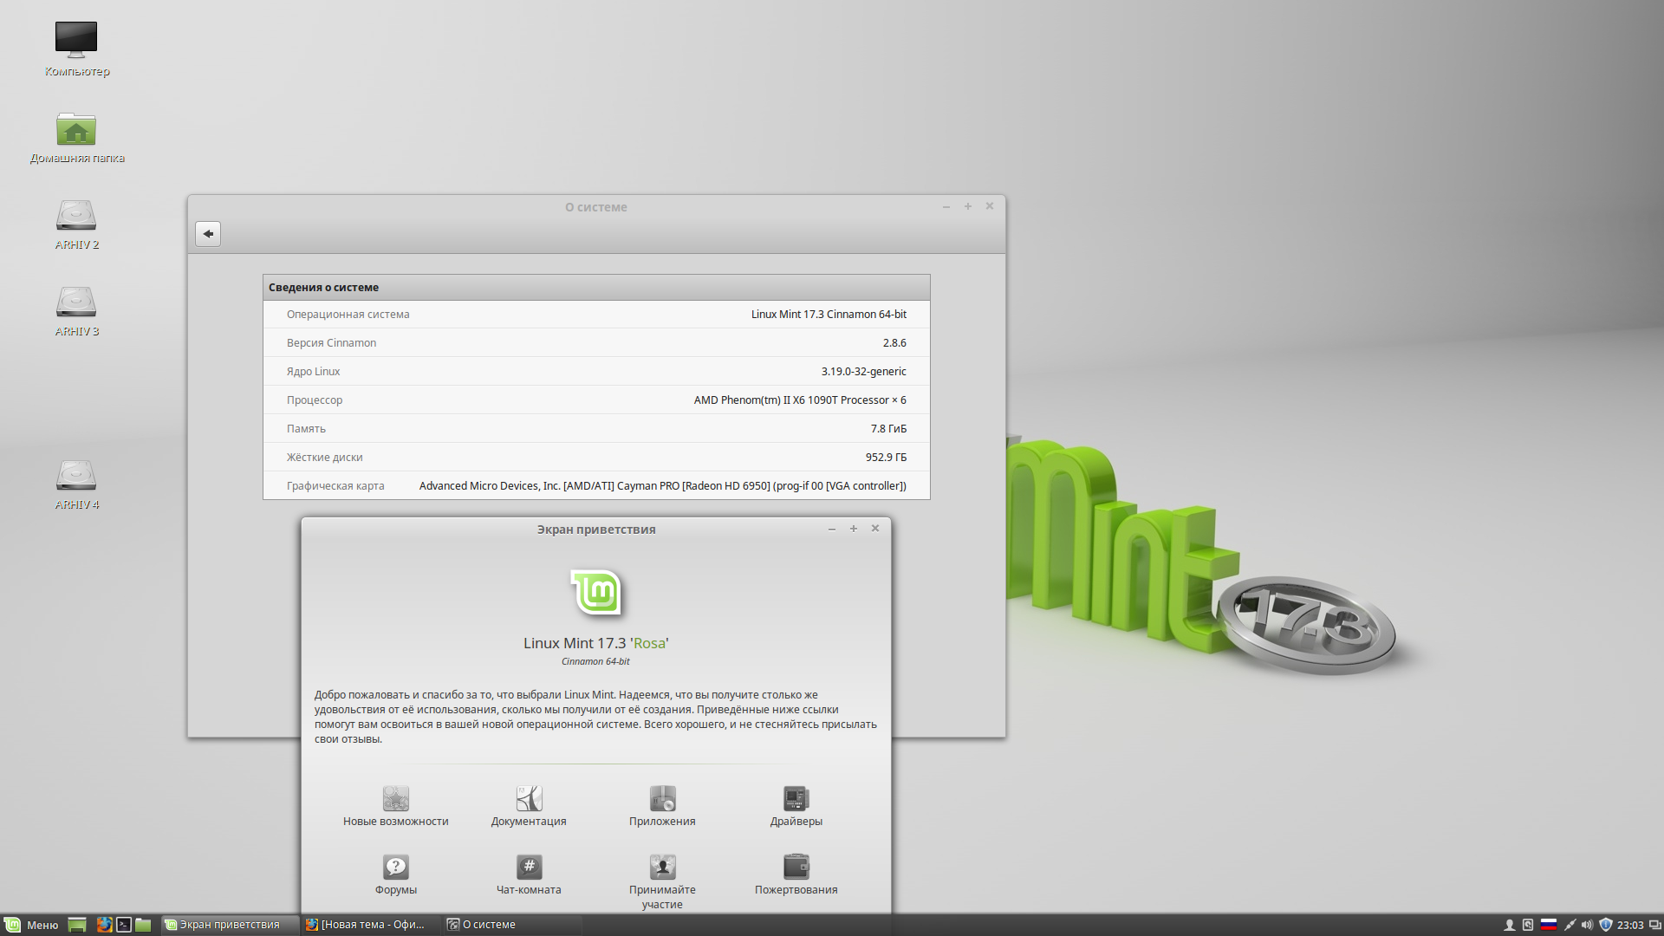Image resolution: width=1664 pixels, height=936 pixels.
Task: Launch the Драйверы driver manager
Action: tap(796, 798)
